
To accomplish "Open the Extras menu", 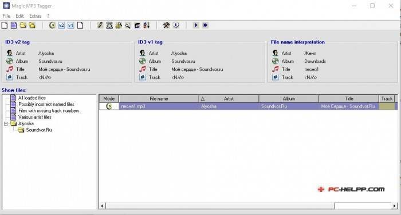I will tap(36, 16).
